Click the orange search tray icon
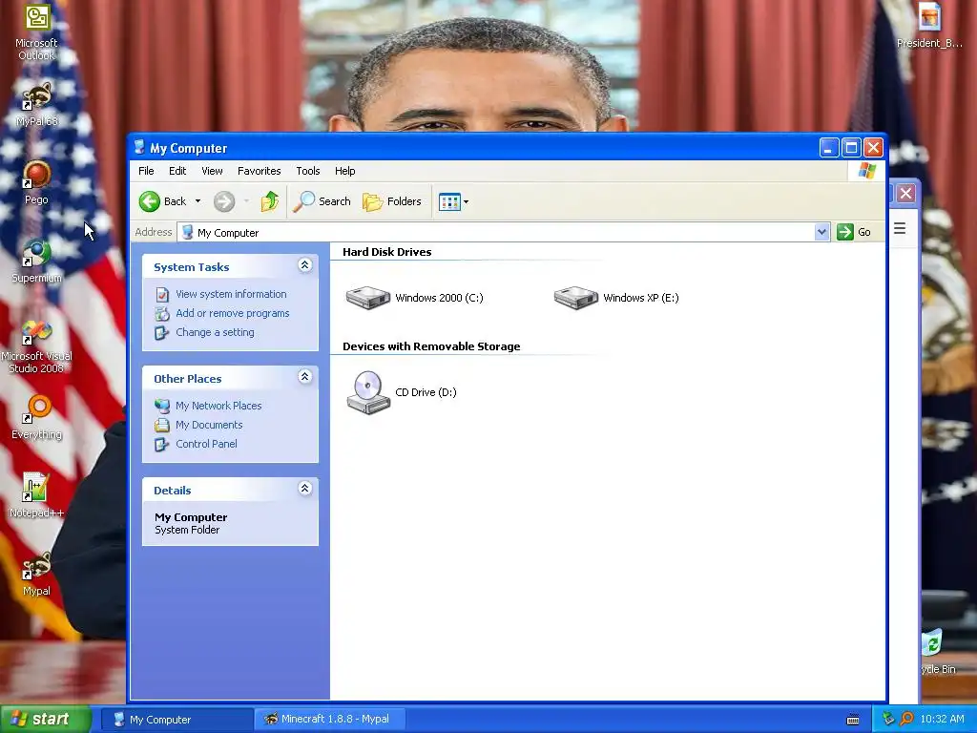 pos(906,720)
